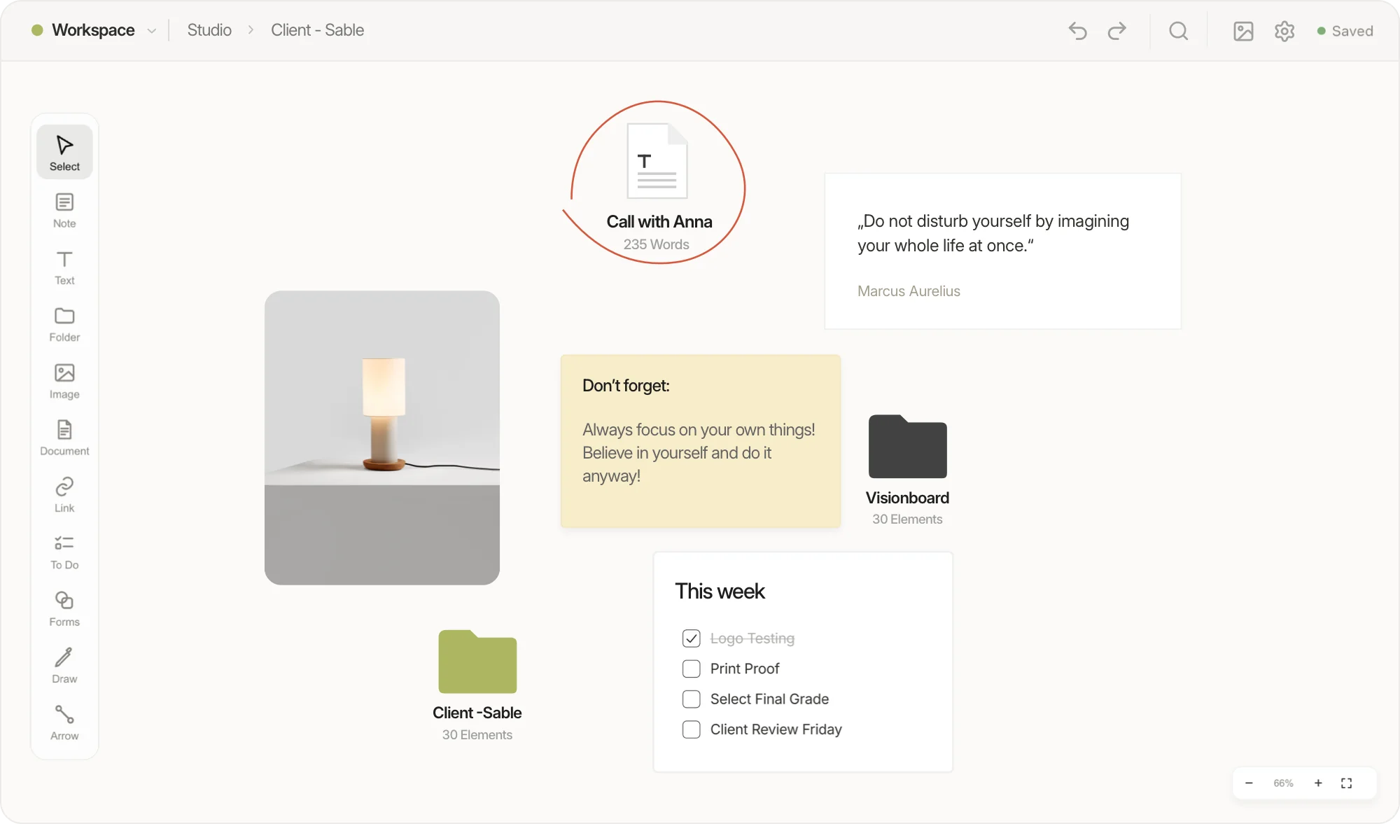Select the Draw pencil tool

[64, 665]
